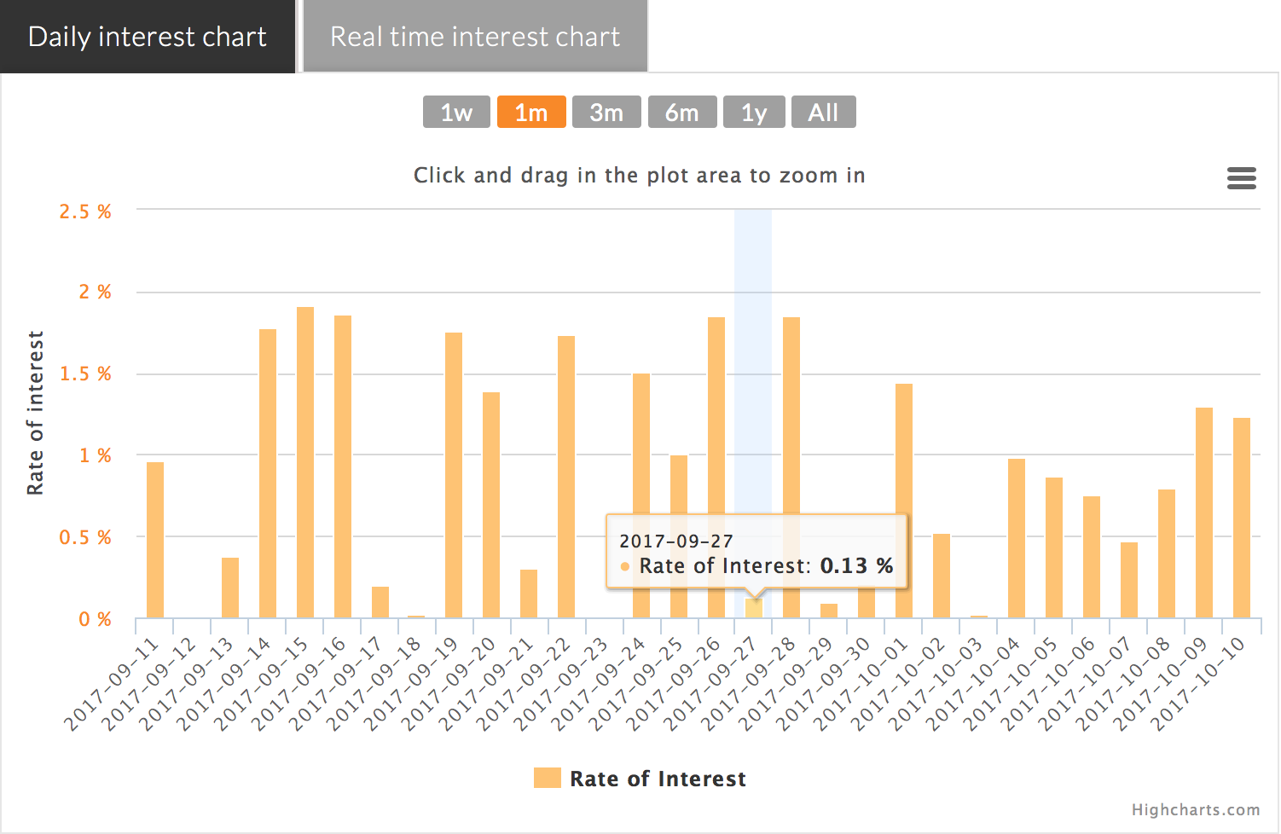Open the Highcharts.com credit link
1281x834 pixels.
coord(1196,809)
